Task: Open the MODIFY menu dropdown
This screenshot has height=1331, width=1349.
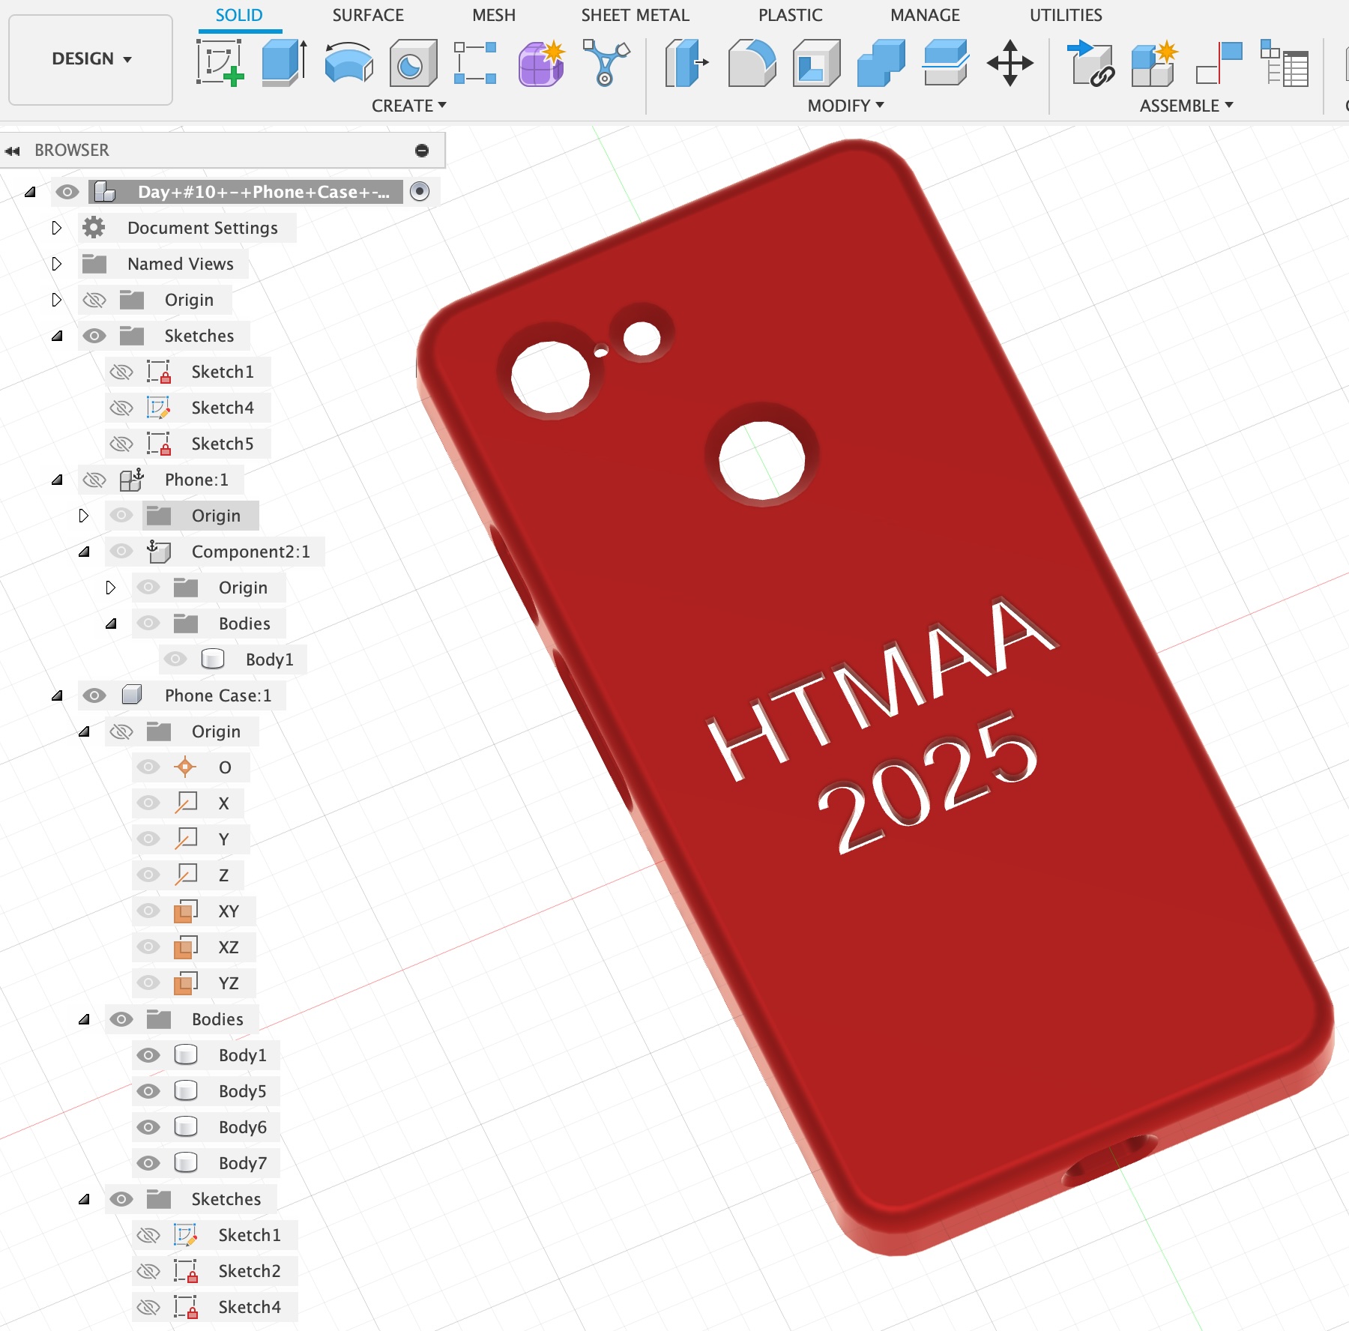Action: pos(845,106)
